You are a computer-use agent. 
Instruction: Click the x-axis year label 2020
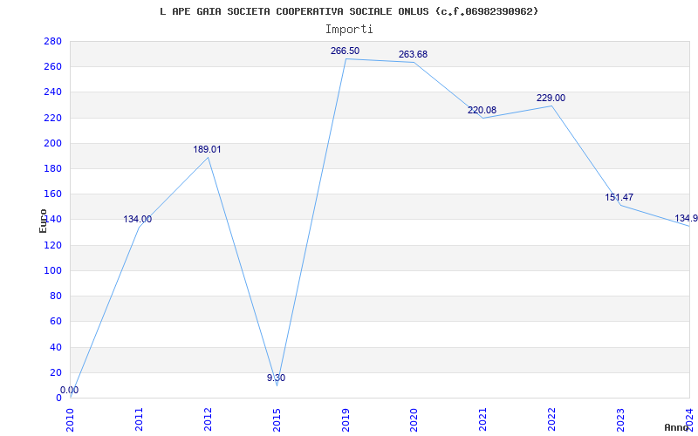tap(414, 419)
